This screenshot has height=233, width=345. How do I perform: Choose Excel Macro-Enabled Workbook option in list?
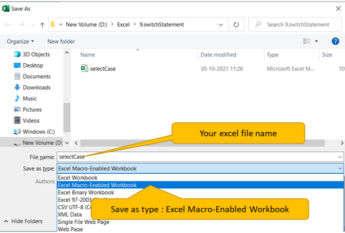[200, 185]
